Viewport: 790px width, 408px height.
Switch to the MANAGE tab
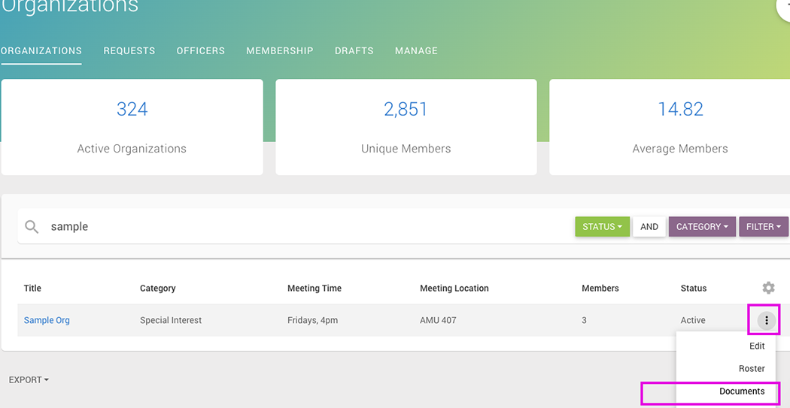coord(416,51)
